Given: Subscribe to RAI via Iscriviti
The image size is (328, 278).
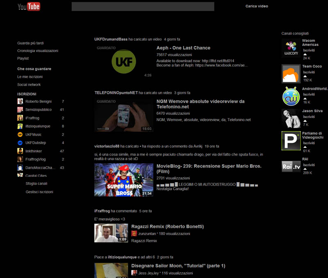Looking at the screenshot, I should [309, 165].
